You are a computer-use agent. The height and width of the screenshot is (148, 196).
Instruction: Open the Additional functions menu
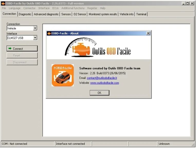click(x=73, y=8)
